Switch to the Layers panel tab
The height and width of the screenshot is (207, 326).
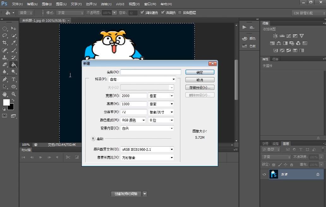tap(286, 143)
